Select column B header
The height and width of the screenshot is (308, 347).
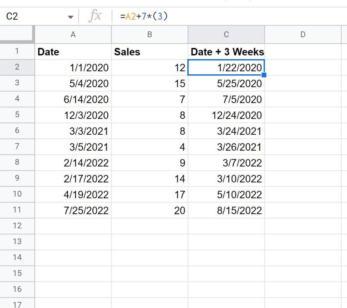150,35
